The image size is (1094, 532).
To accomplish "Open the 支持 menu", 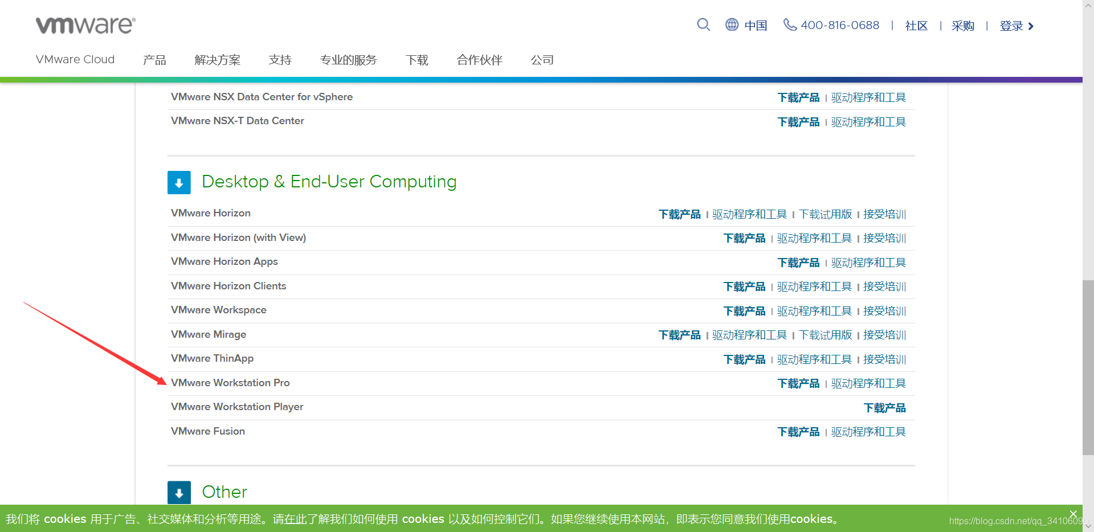I will 280,60.
